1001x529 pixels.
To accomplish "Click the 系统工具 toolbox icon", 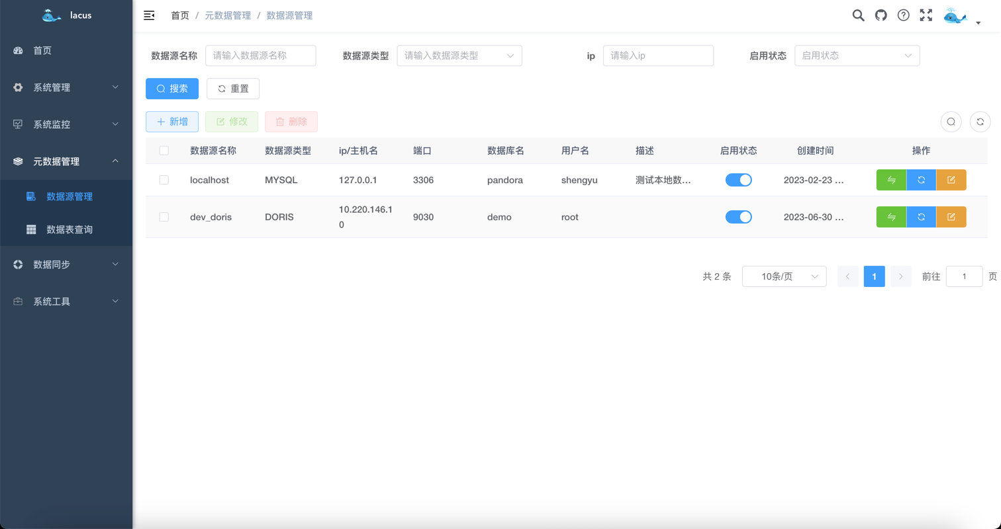I will point(18,302).
